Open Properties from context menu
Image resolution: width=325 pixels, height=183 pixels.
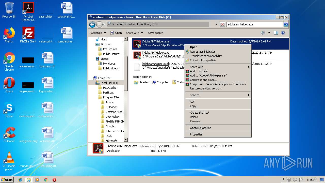click(218, 134)
